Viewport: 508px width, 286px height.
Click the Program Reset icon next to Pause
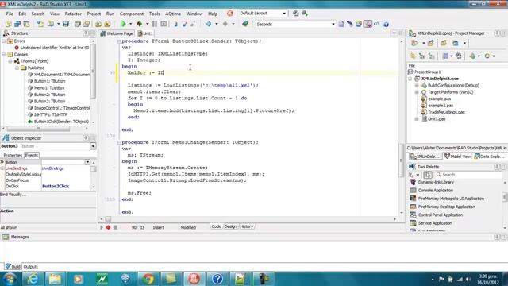[164, 24]
